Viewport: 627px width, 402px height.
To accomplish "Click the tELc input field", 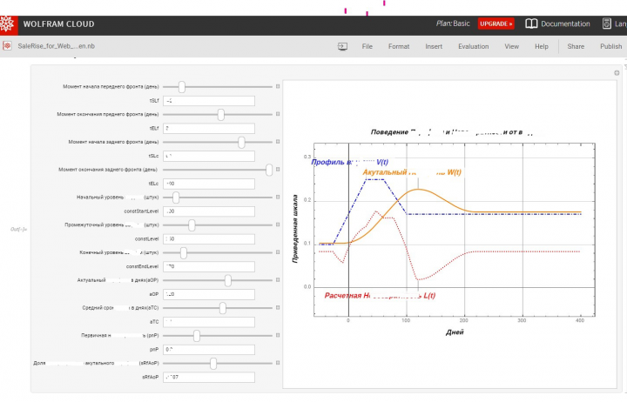I will coord(209,184).
